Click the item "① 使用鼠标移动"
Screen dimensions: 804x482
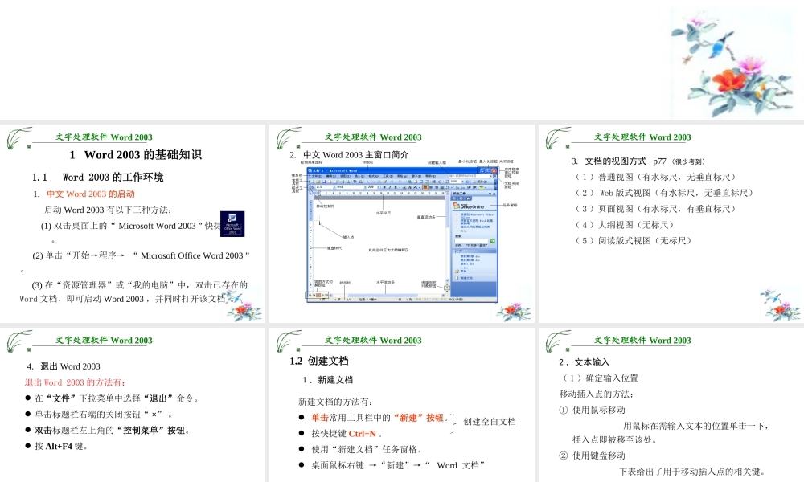click(x=593, y=410)
